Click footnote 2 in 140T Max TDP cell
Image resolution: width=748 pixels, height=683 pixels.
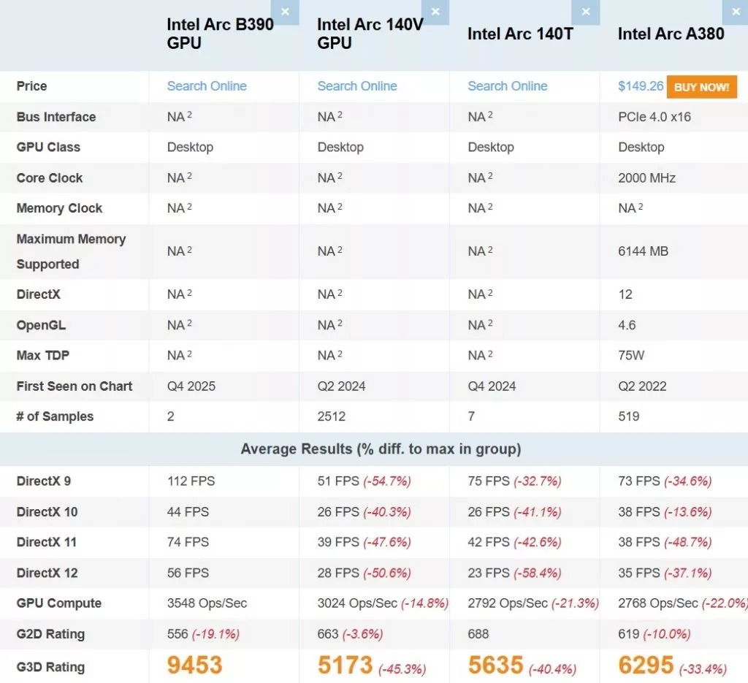pyautogui.click(x=491, y=354)
